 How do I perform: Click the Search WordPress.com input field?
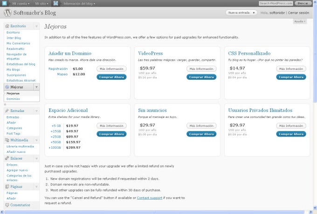(x=276, y=3)
